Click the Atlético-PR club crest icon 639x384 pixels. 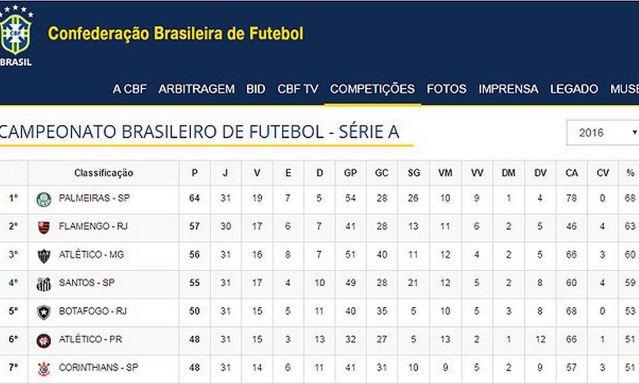pos(44,340)
